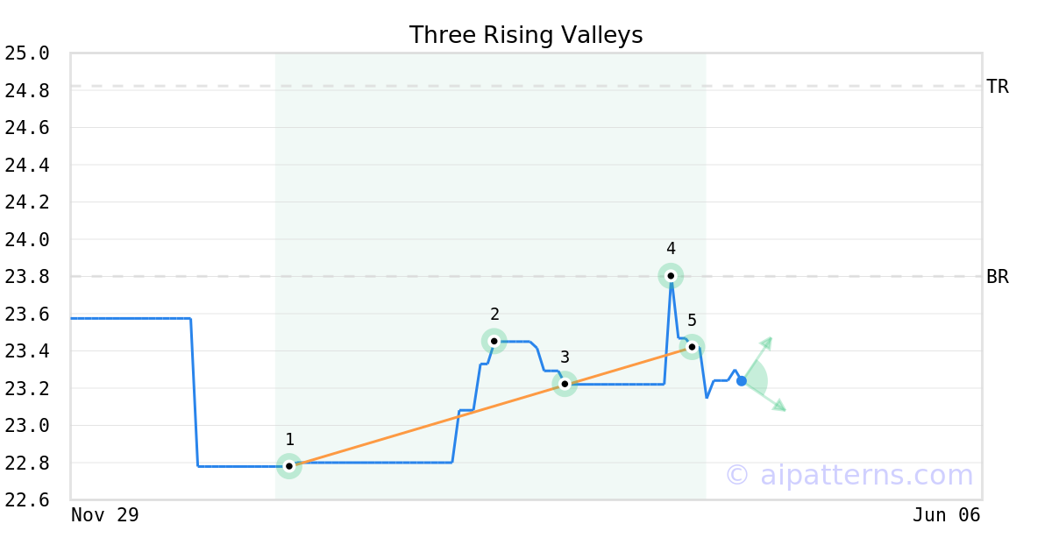1052x552 pixels.
Task: Click the 24.4 price axis label
Action: (x=27, y=165)
